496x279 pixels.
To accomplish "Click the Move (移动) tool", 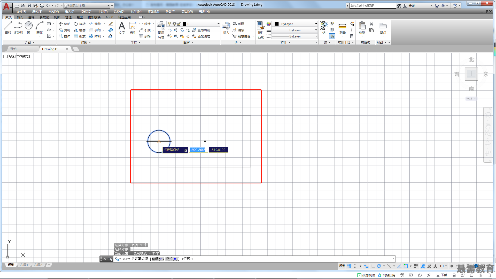I will click(x=65, y=24).
